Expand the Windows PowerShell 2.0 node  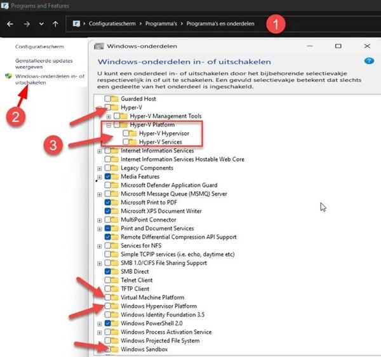point(100,324)
